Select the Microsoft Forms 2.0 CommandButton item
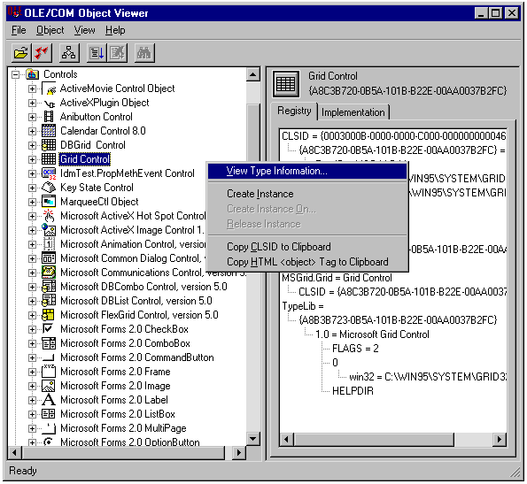This screenshot has height=484, width=527. tap(137, 357)
